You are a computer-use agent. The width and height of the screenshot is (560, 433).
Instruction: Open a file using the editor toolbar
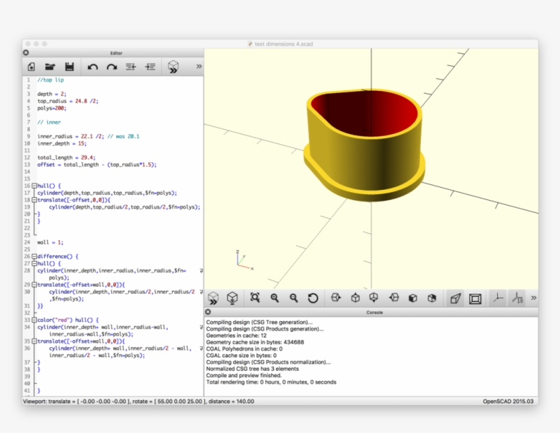click(x=49, y=66)
